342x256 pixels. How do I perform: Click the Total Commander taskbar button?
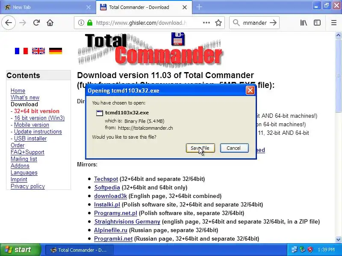[x=79, y=250]
